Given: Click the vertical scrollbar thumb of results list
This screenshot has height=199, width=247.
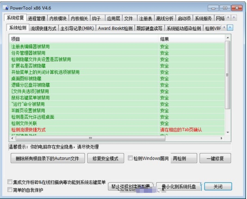Looking at the screenshot, I should (227, 75).
